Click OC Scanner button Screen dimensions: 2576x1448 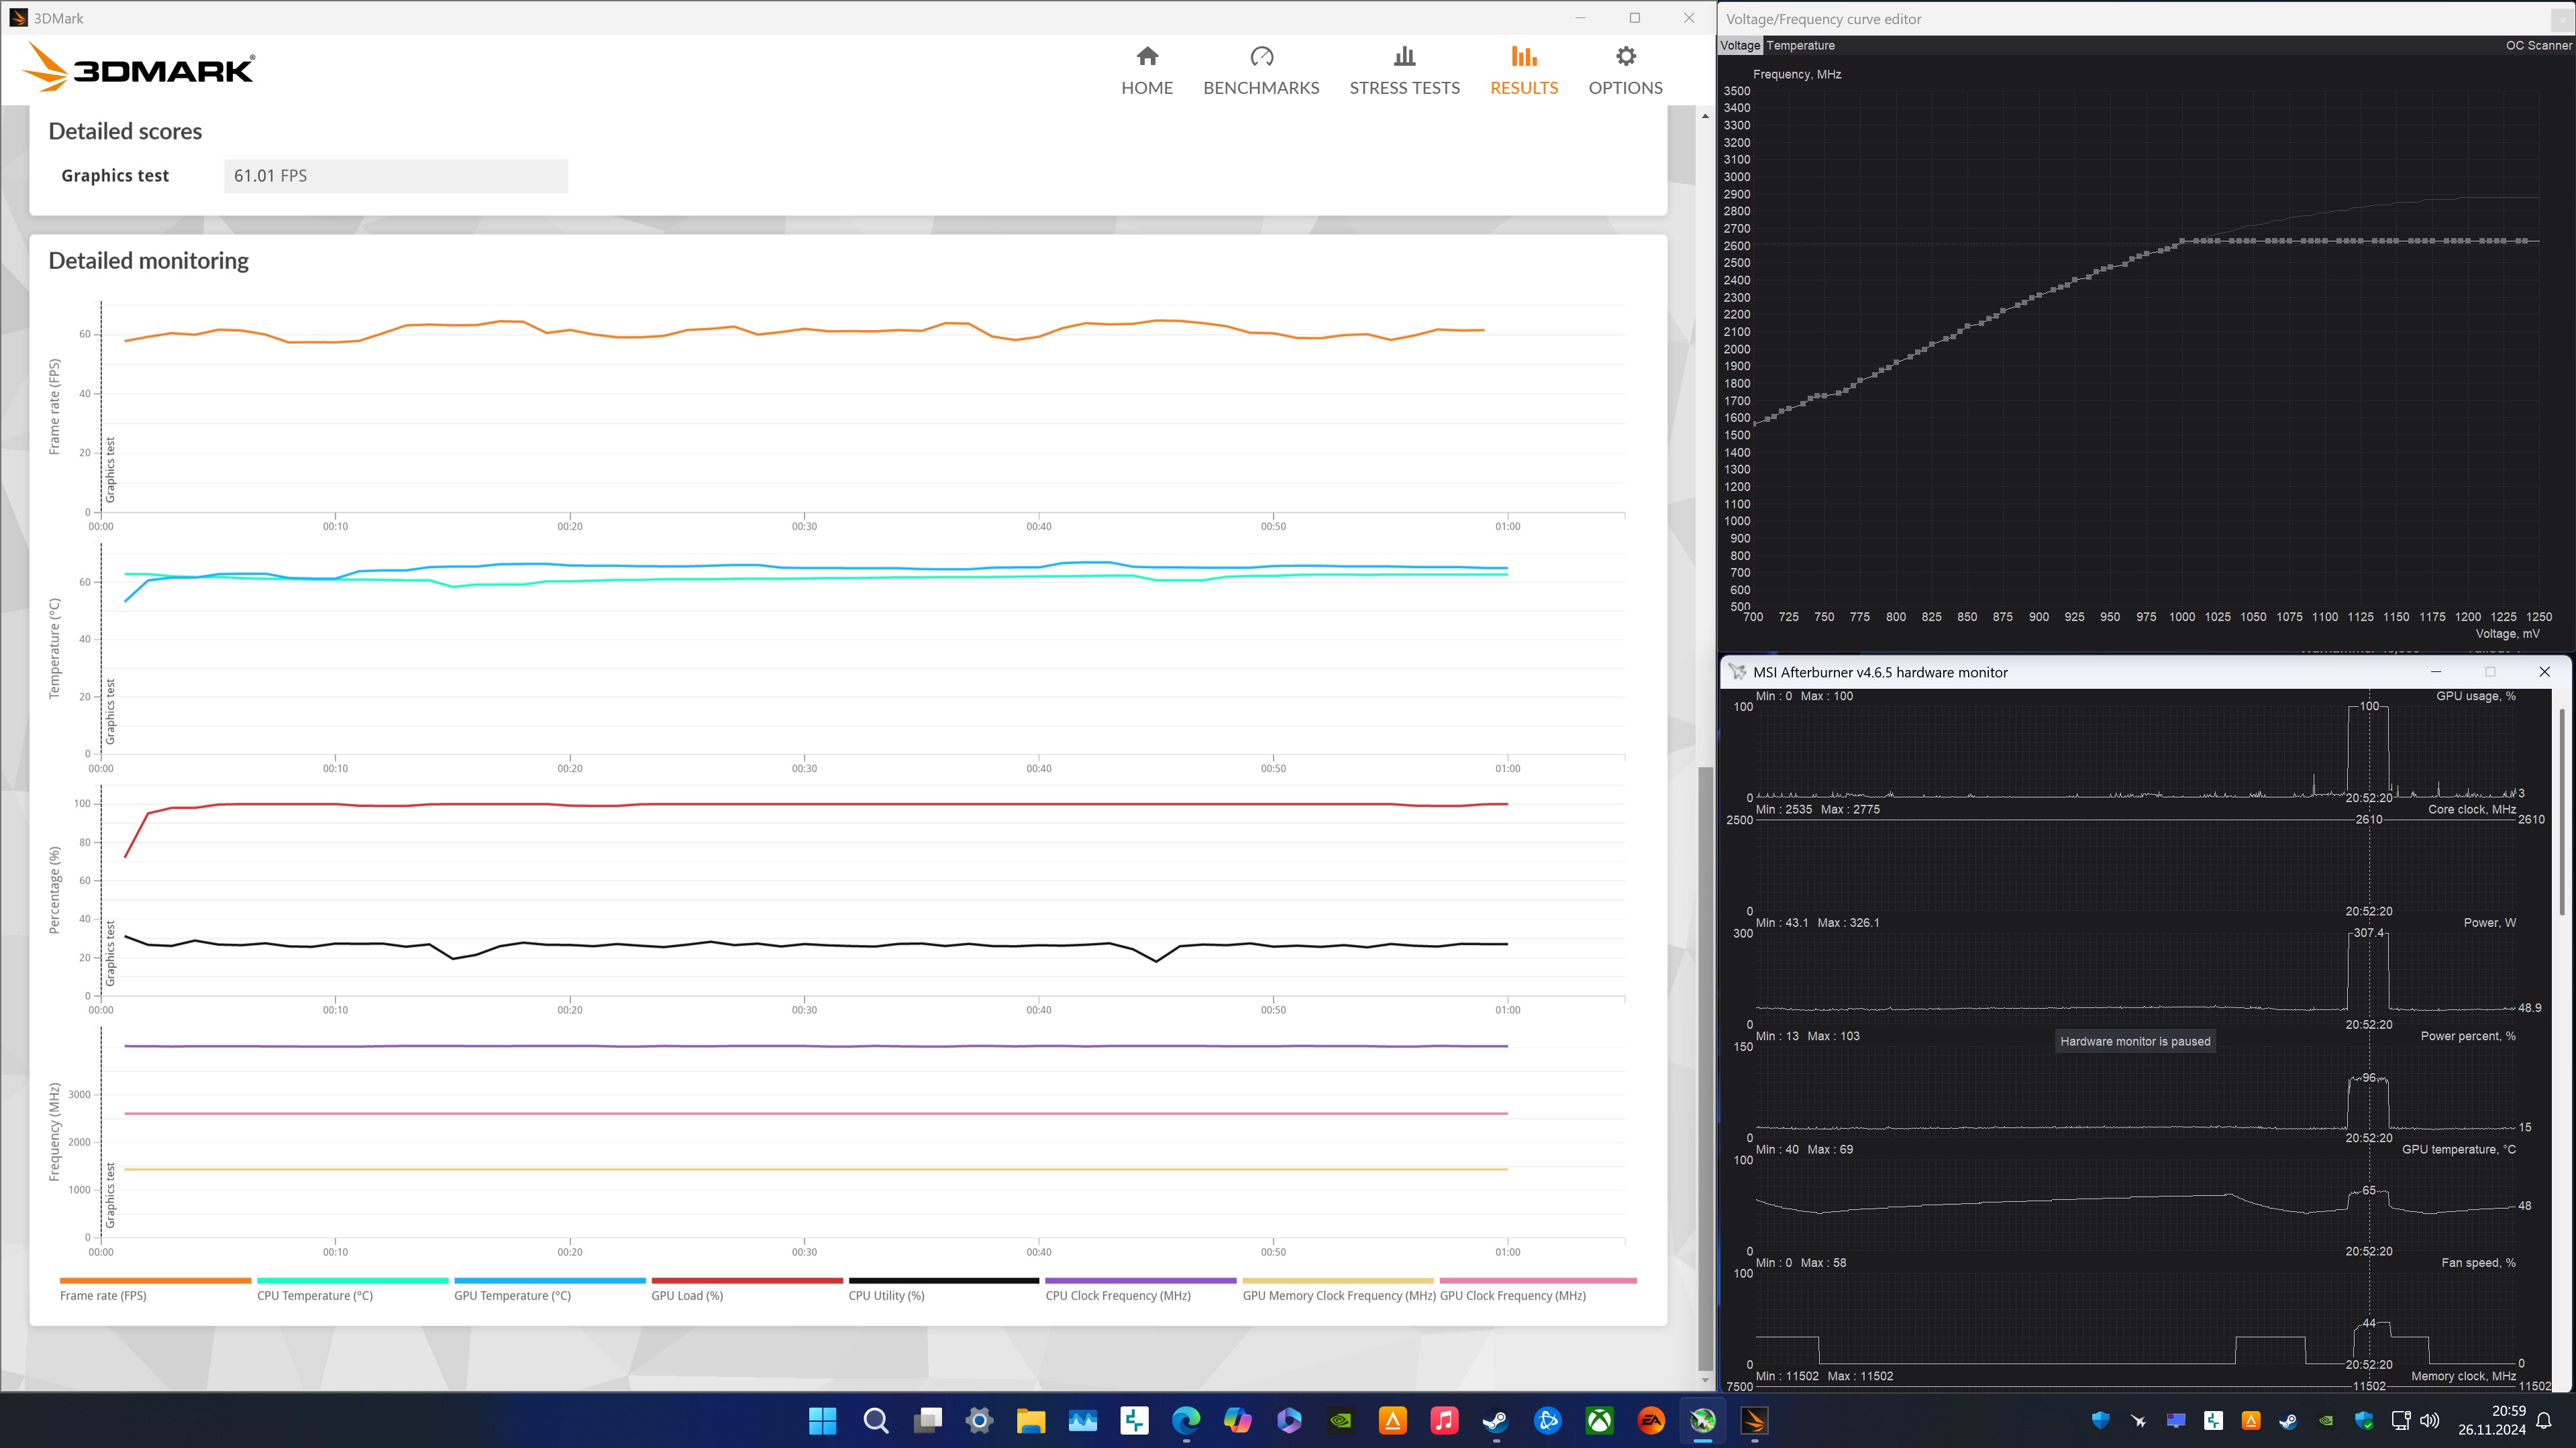(x=2537, y=46)
